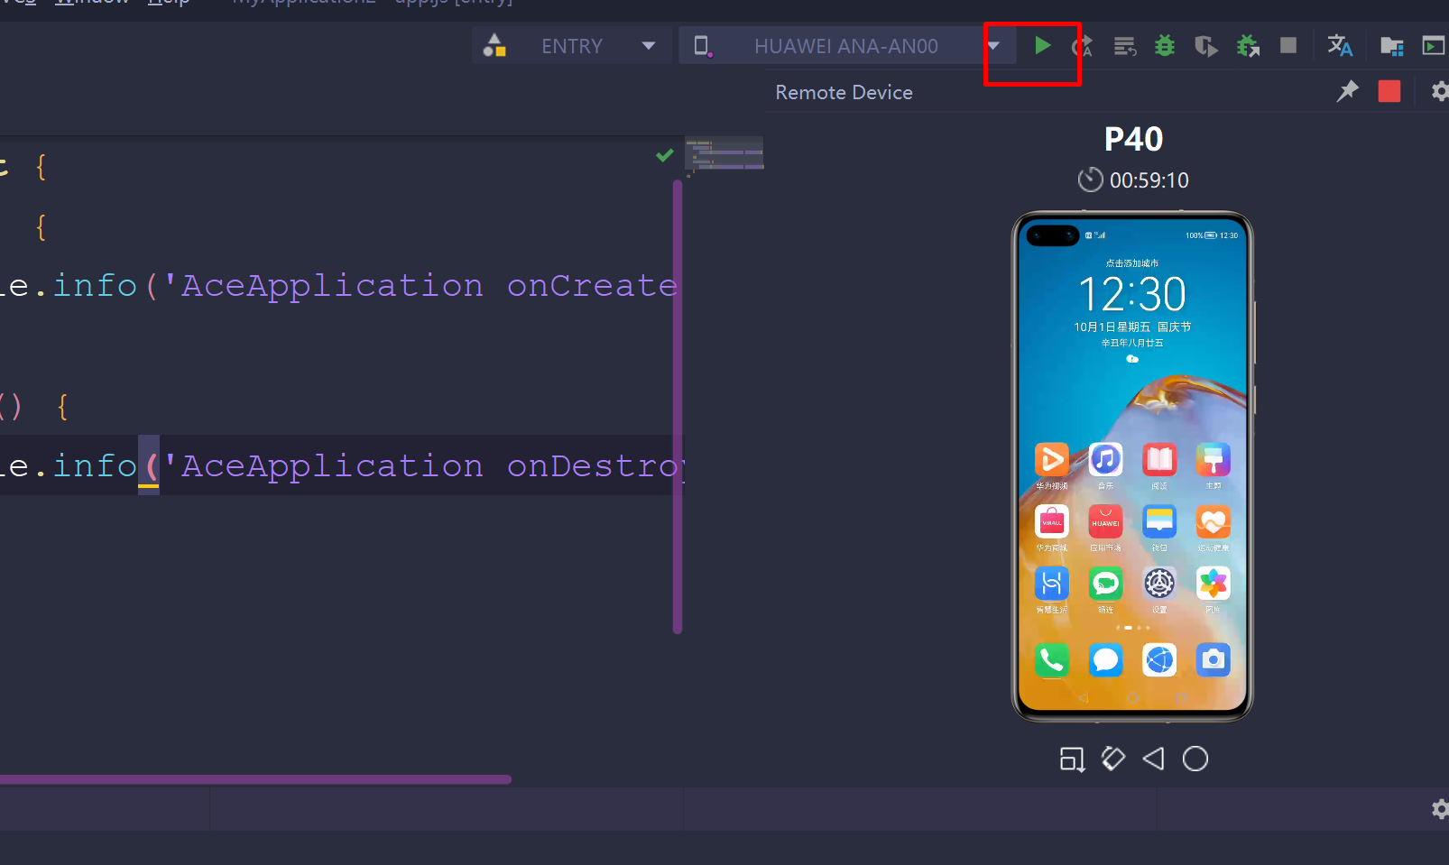Open the Wallet app on phone
Screen dimensions: 1449x865
click(x=1159, y=521)
